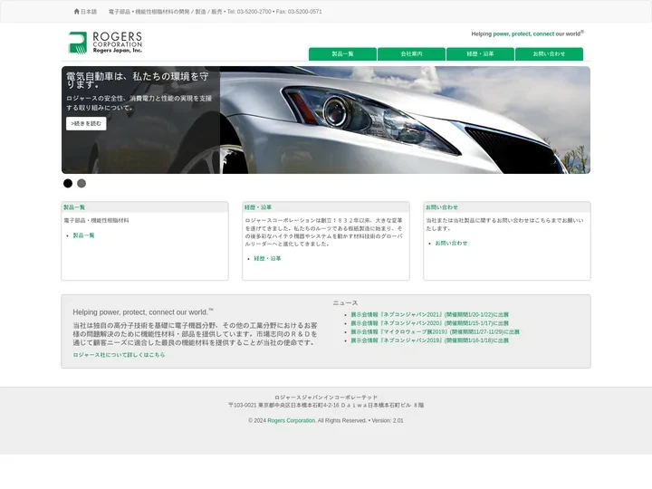Open the お問い合わせ bullet link in card
This screenshot has width=652, height=489.
451,244
